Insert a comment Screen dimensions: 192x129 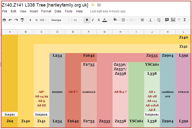[167, 20]
